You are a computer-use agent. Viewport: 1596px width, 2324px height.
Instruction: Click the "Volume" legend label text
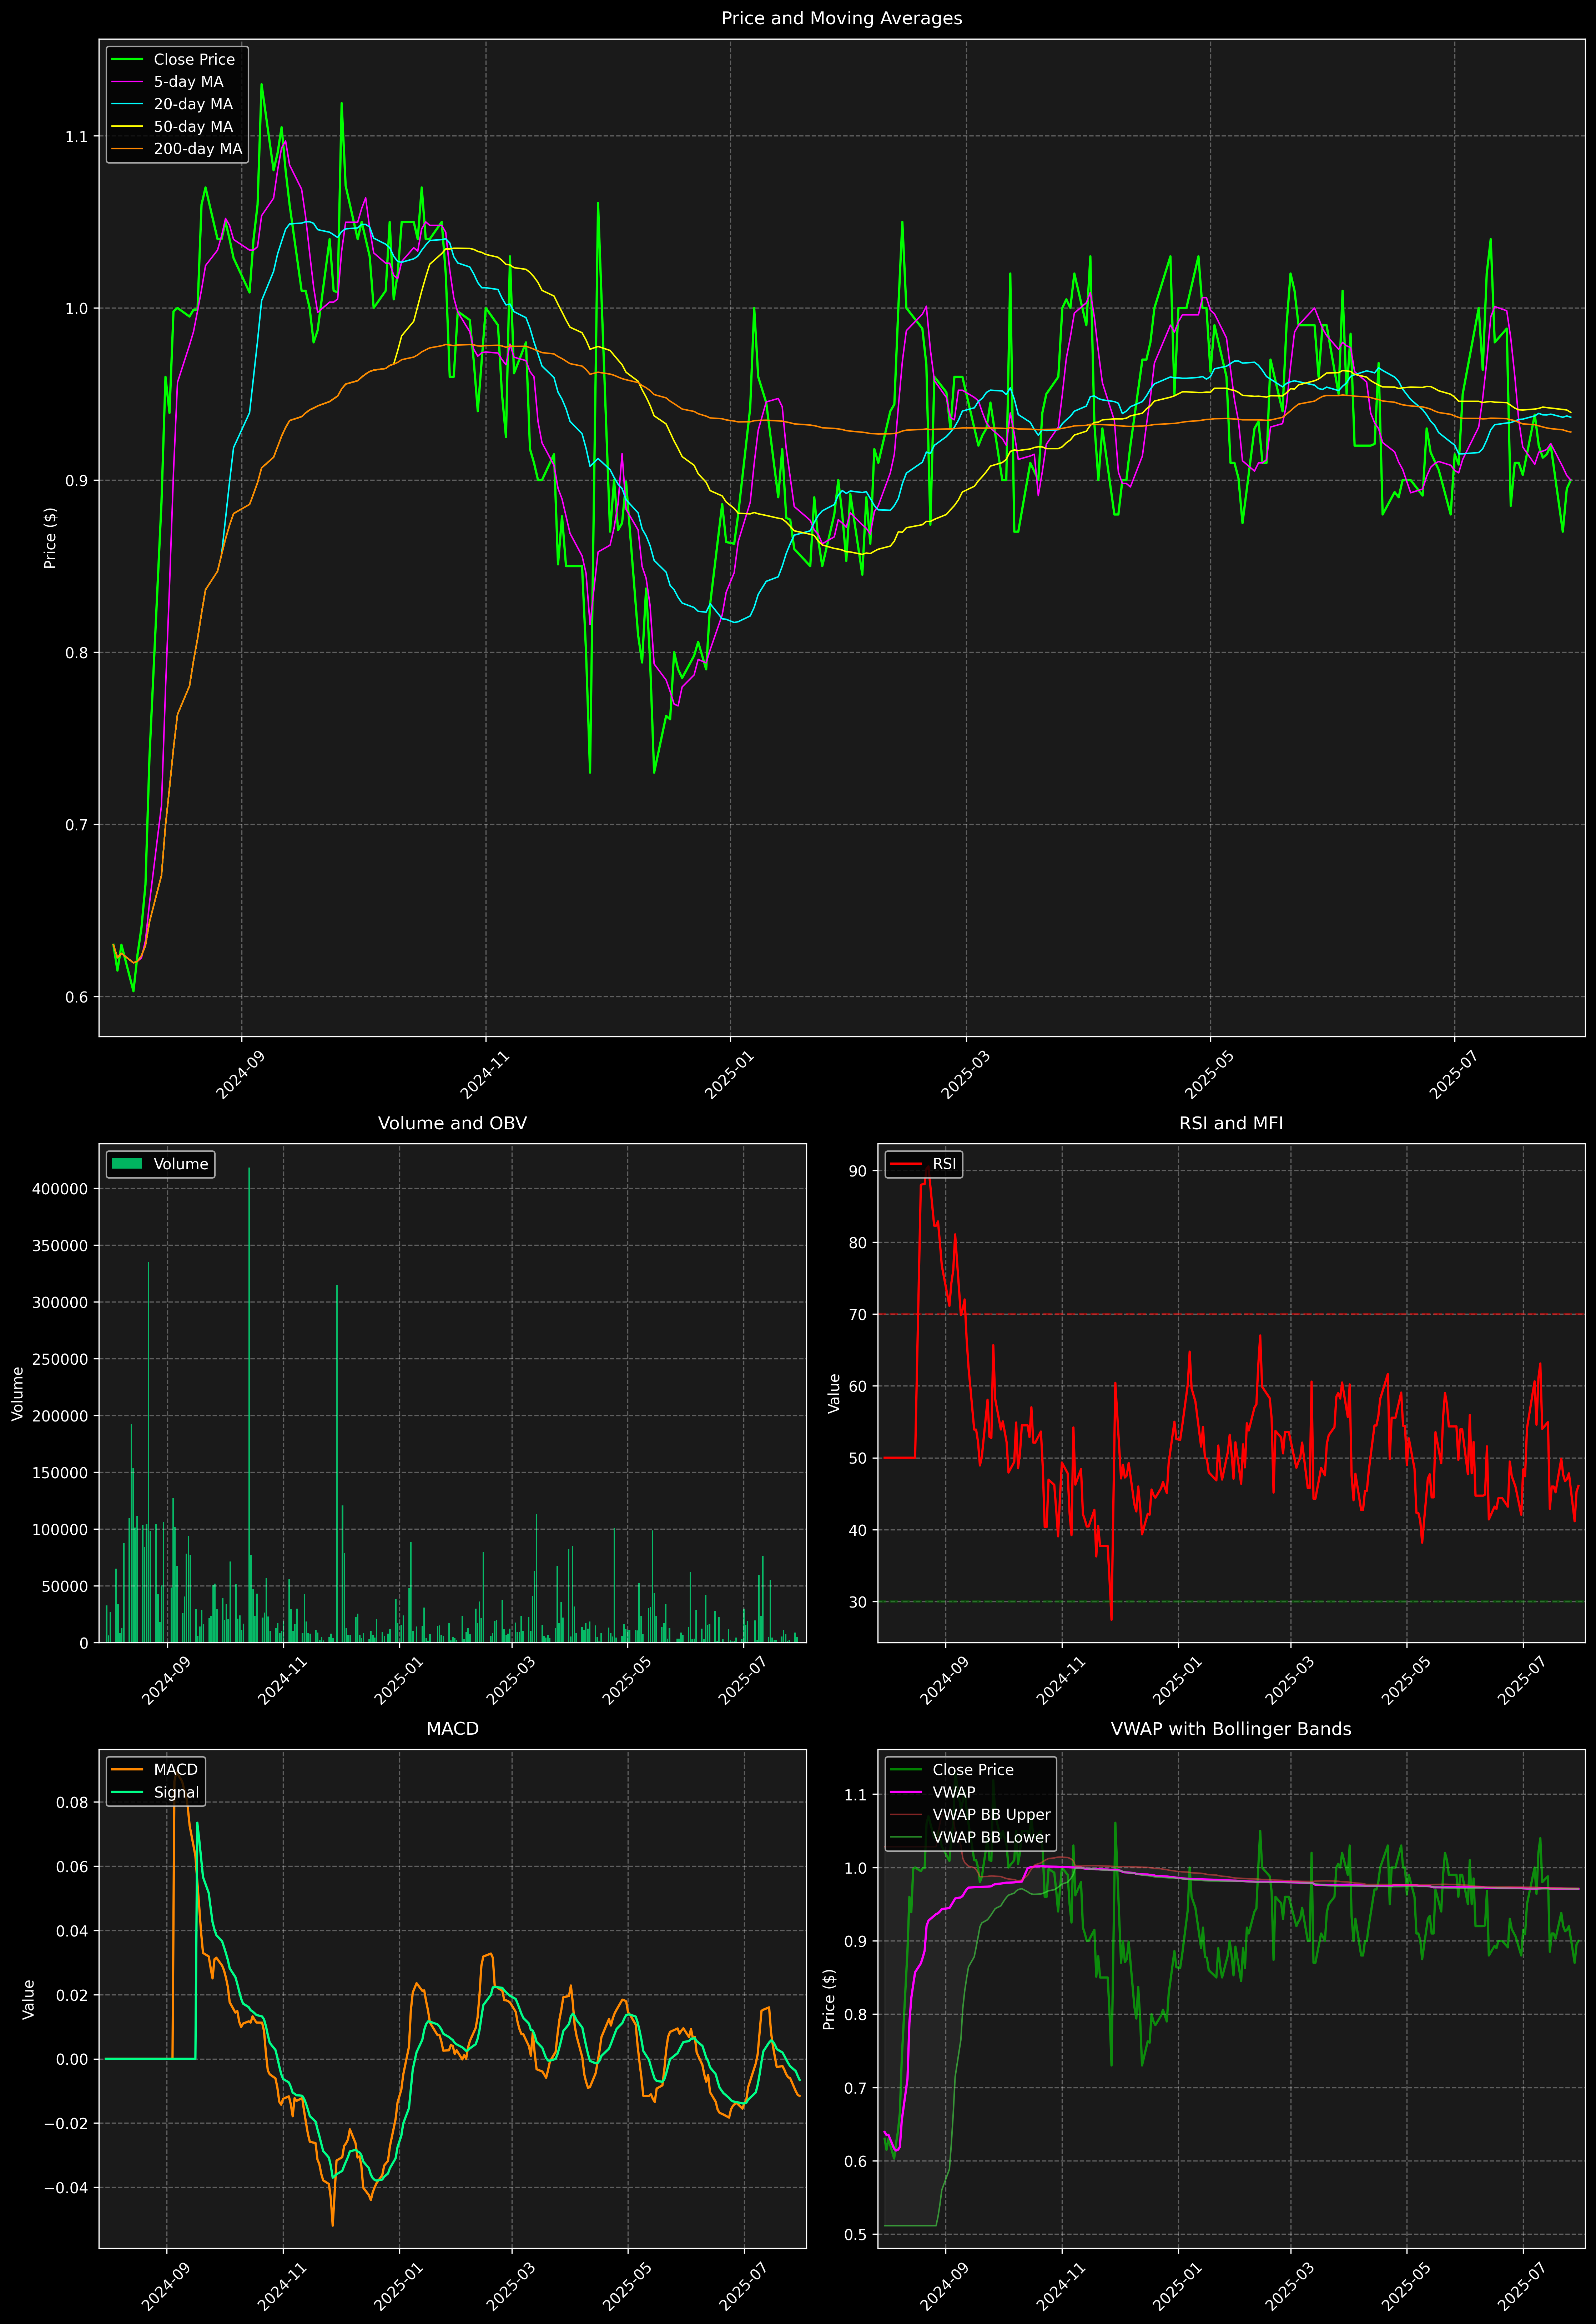(x=181, y=1165)
